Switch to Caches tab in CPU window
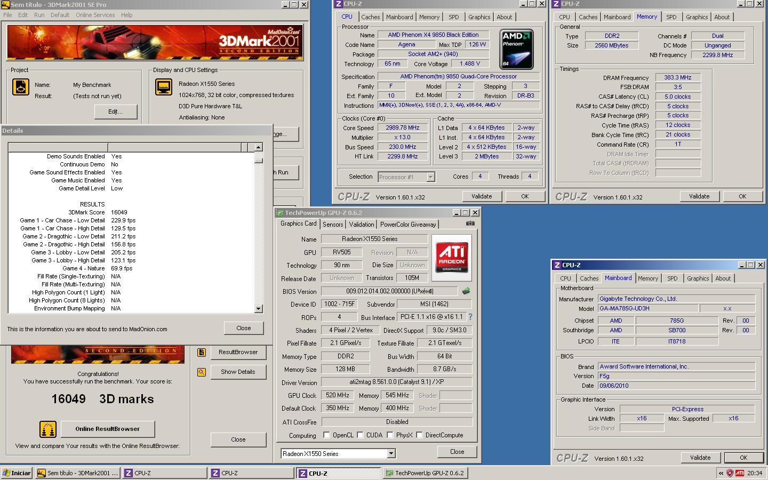This screenshot has height=480, width=768. coord(370,17)
